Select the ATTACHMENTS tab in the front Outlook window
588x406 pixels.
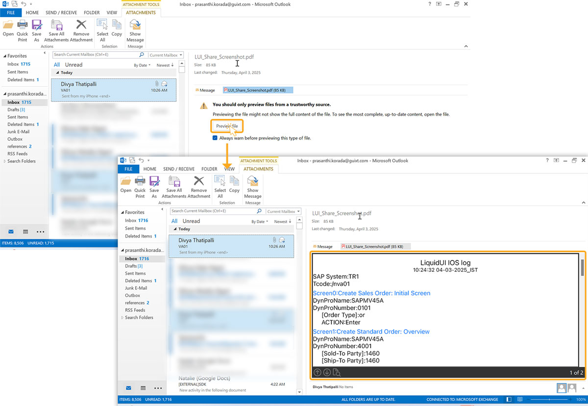(258, 169)
